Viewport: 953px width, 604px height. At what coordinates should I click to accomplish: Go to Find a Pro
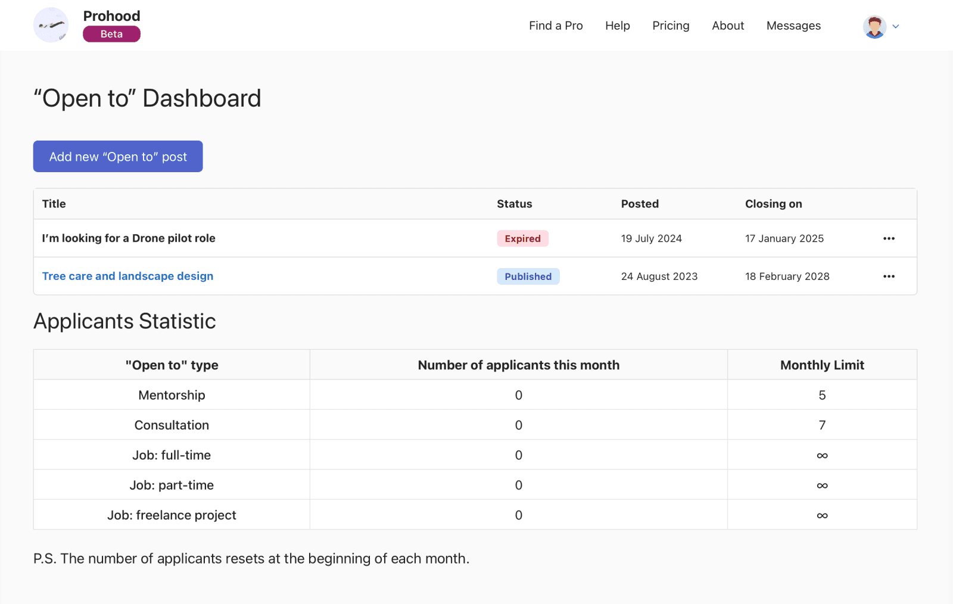556,26
